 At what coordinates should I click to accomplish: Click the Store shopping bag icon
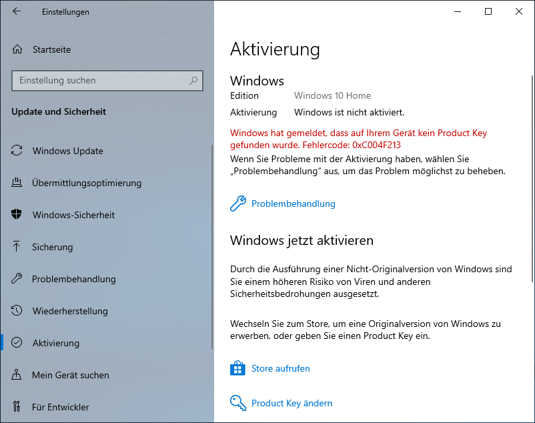pos(238,368)
